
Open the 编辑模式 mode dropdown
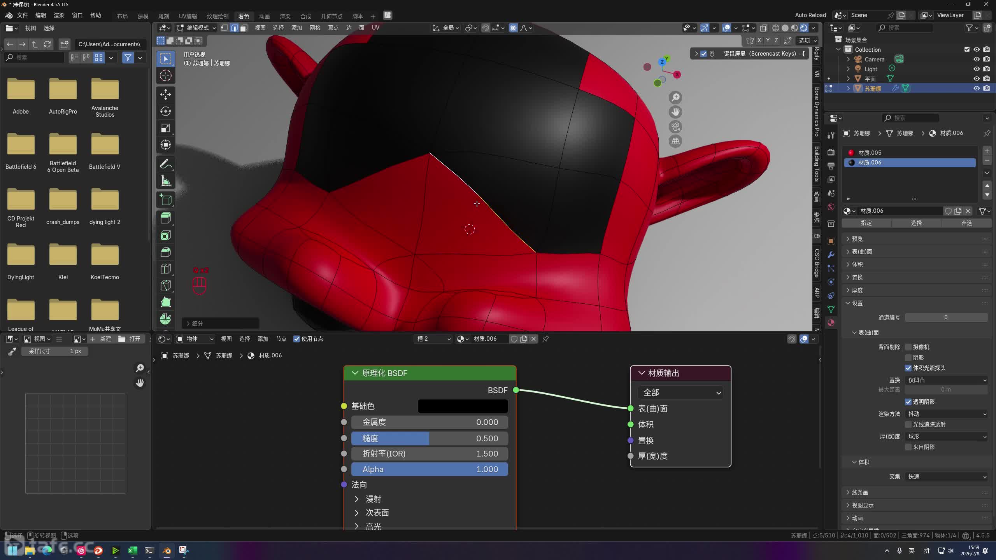pos(196,28)
